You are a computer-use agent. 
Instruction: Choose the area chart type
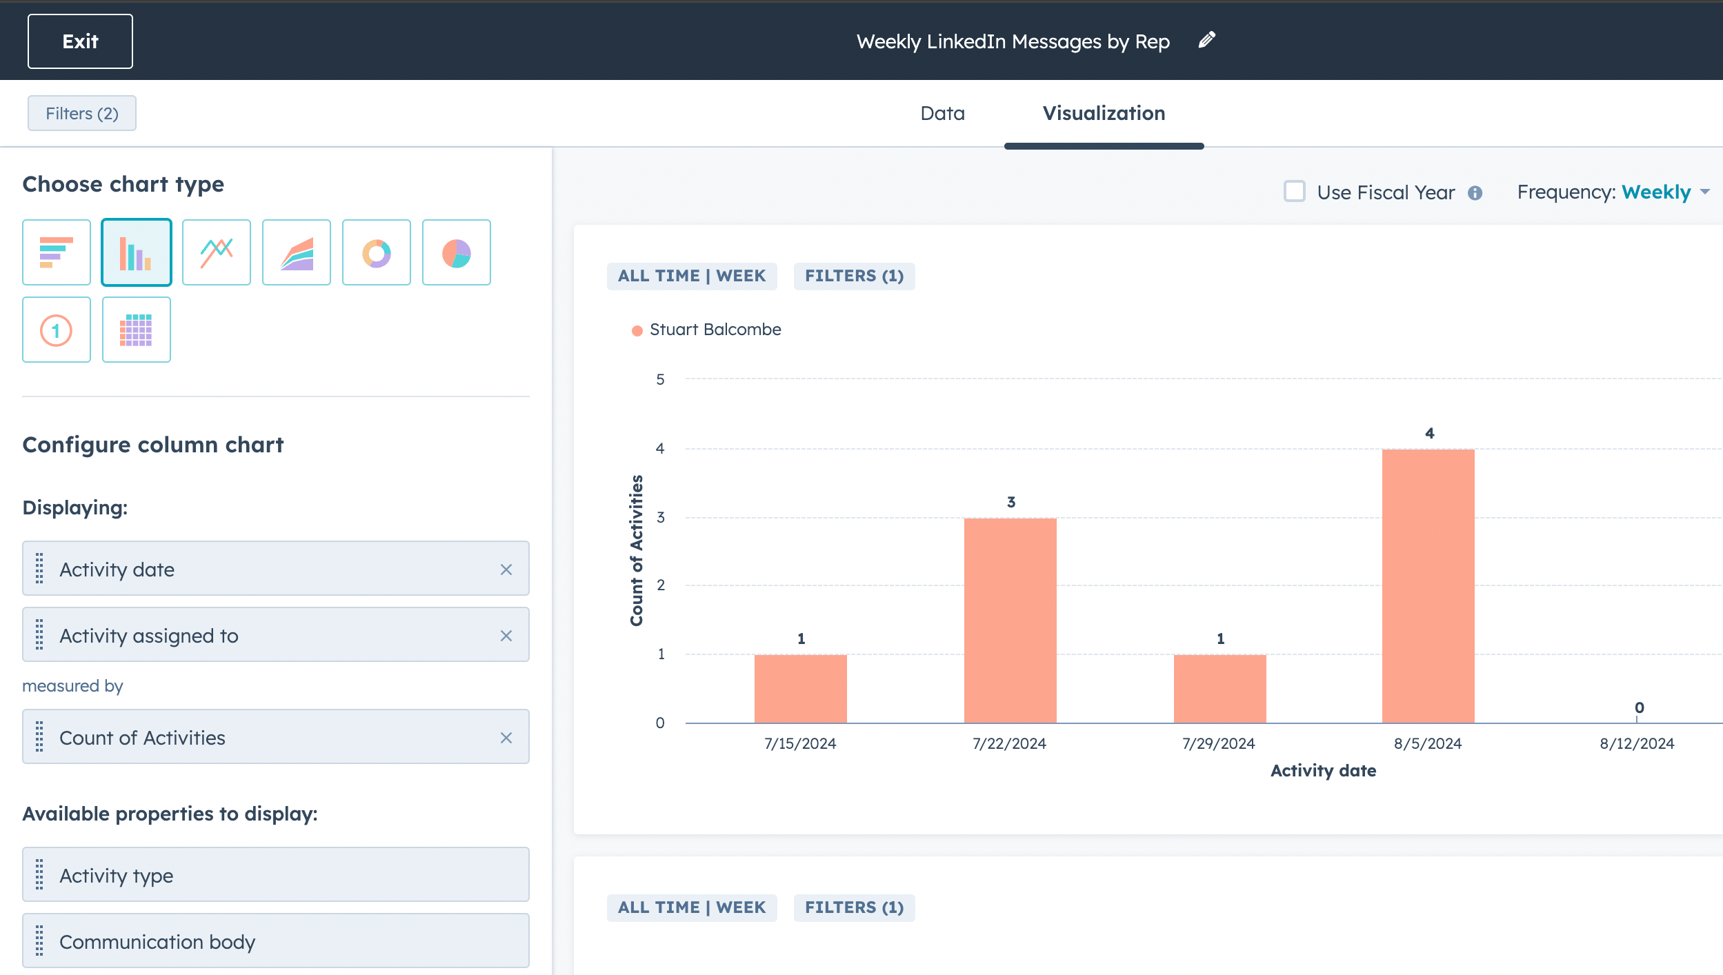pos(296,252)
